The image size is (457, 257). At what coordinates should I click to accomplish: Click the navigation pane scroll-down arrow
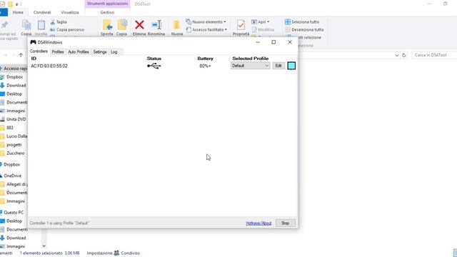(44, 246)
